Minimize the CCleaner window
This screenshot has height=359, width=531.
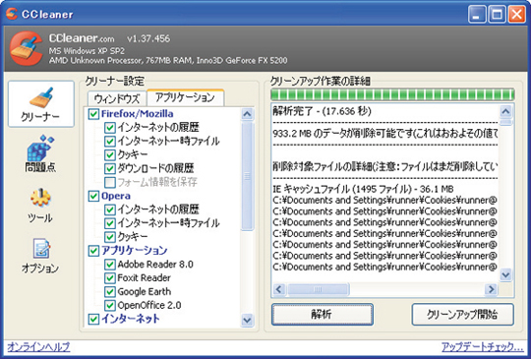point(478,15)
